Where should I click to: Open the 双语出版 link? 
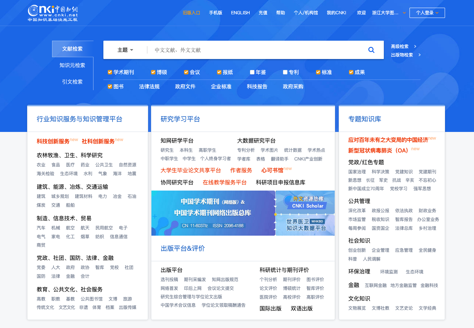point(302,309)
